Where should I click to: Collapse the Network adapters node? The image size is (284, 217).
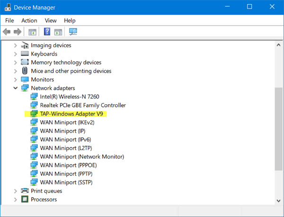point(16,88)
